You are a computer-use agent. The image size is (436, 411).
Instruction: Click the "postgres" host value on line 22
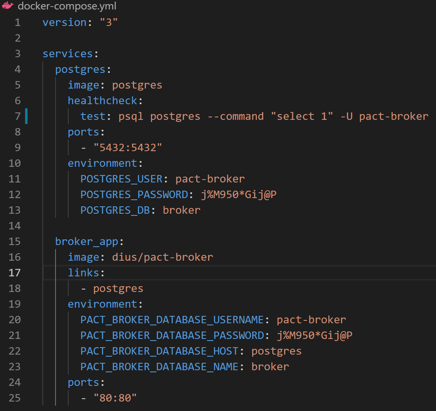[276, 351]
